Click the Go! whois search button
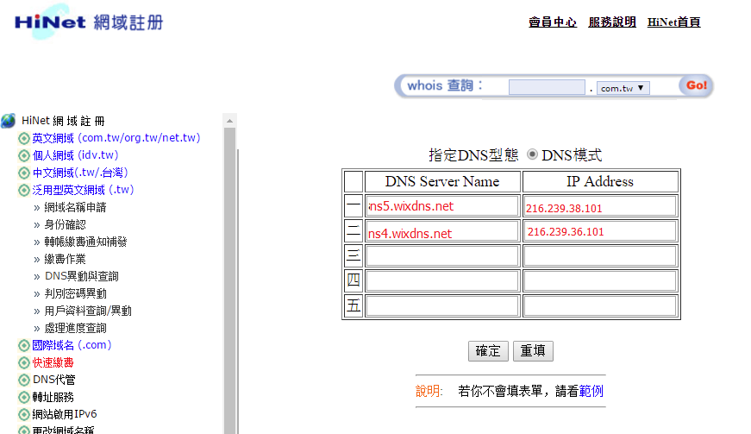Screen dimensions: 751x434 [x=696, y=85]
